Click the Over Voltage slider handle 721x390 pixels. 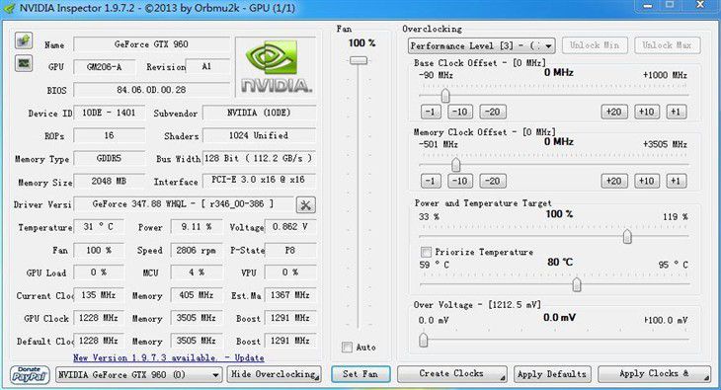[x=424, y=340]
